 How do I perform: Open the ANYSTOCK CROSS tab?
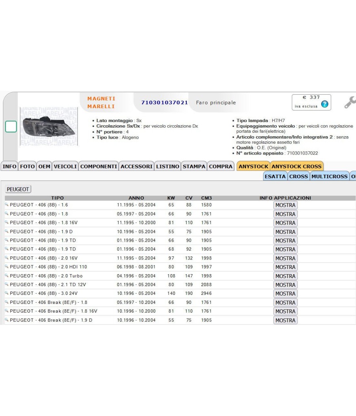click(296, 166)
